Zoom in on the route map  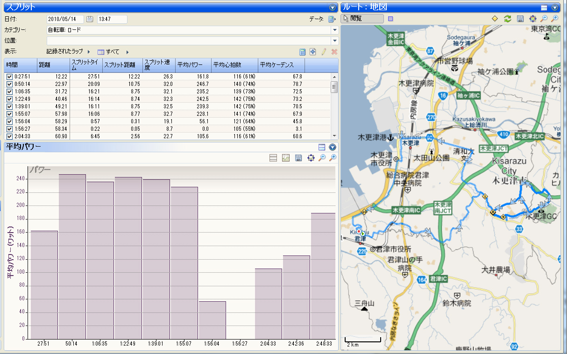(x=555, y=19)
